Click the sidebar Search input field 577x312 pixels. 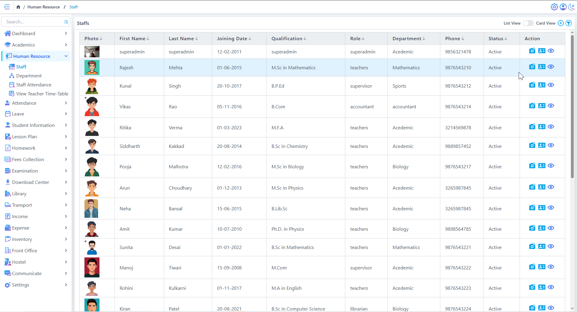coord(33,22)
